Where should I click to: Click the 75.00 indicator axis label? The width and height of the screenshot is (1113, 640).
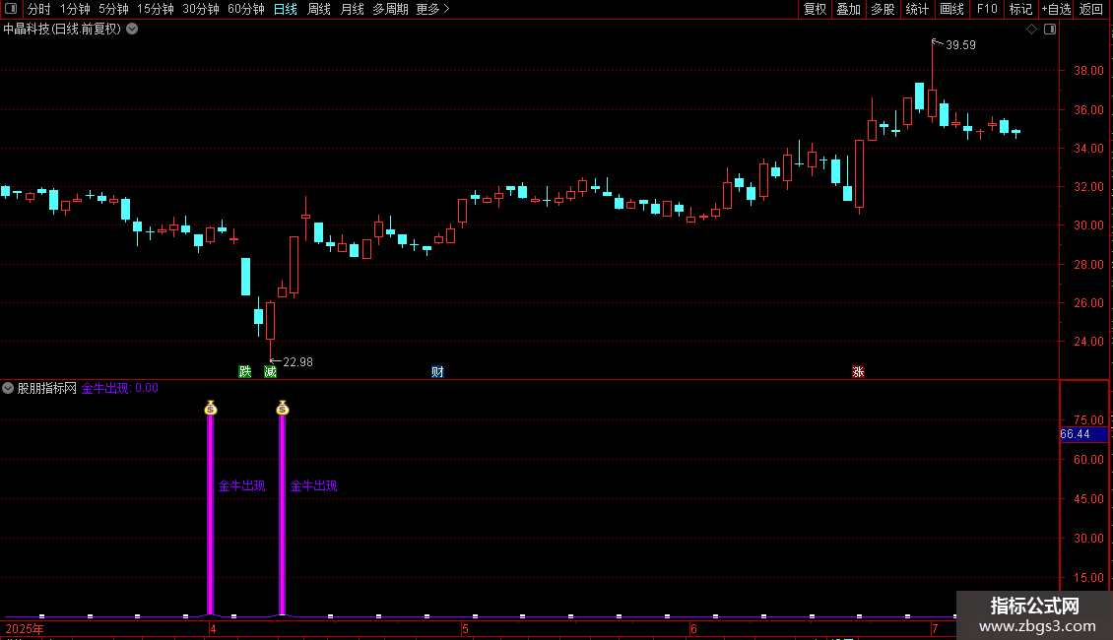[1088, 420]
